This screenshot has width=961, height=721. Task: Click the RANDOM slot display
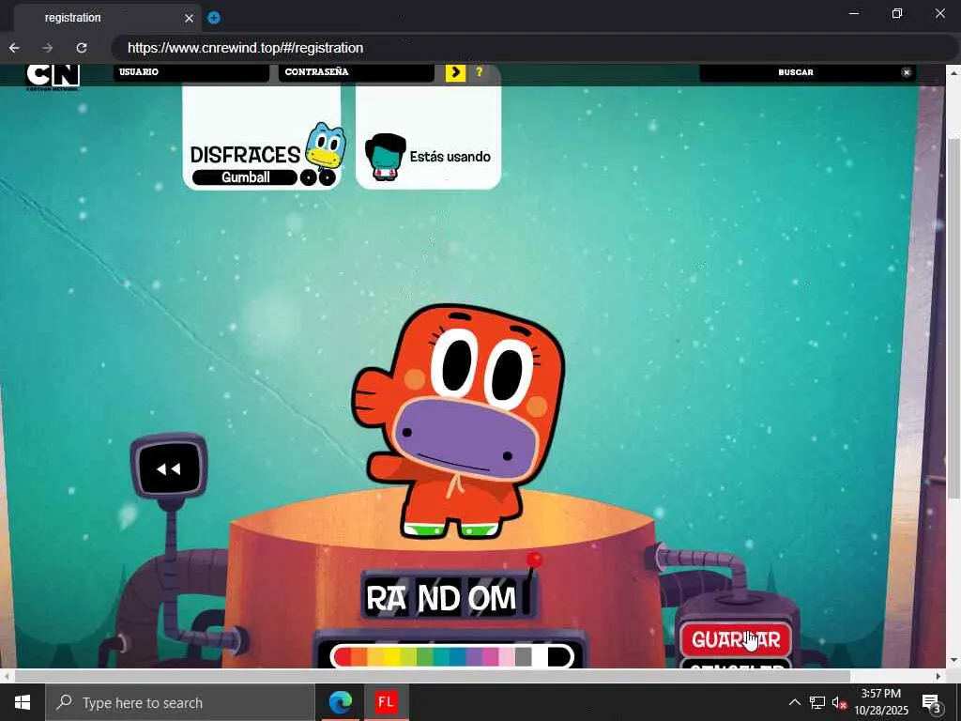(443, 597)
